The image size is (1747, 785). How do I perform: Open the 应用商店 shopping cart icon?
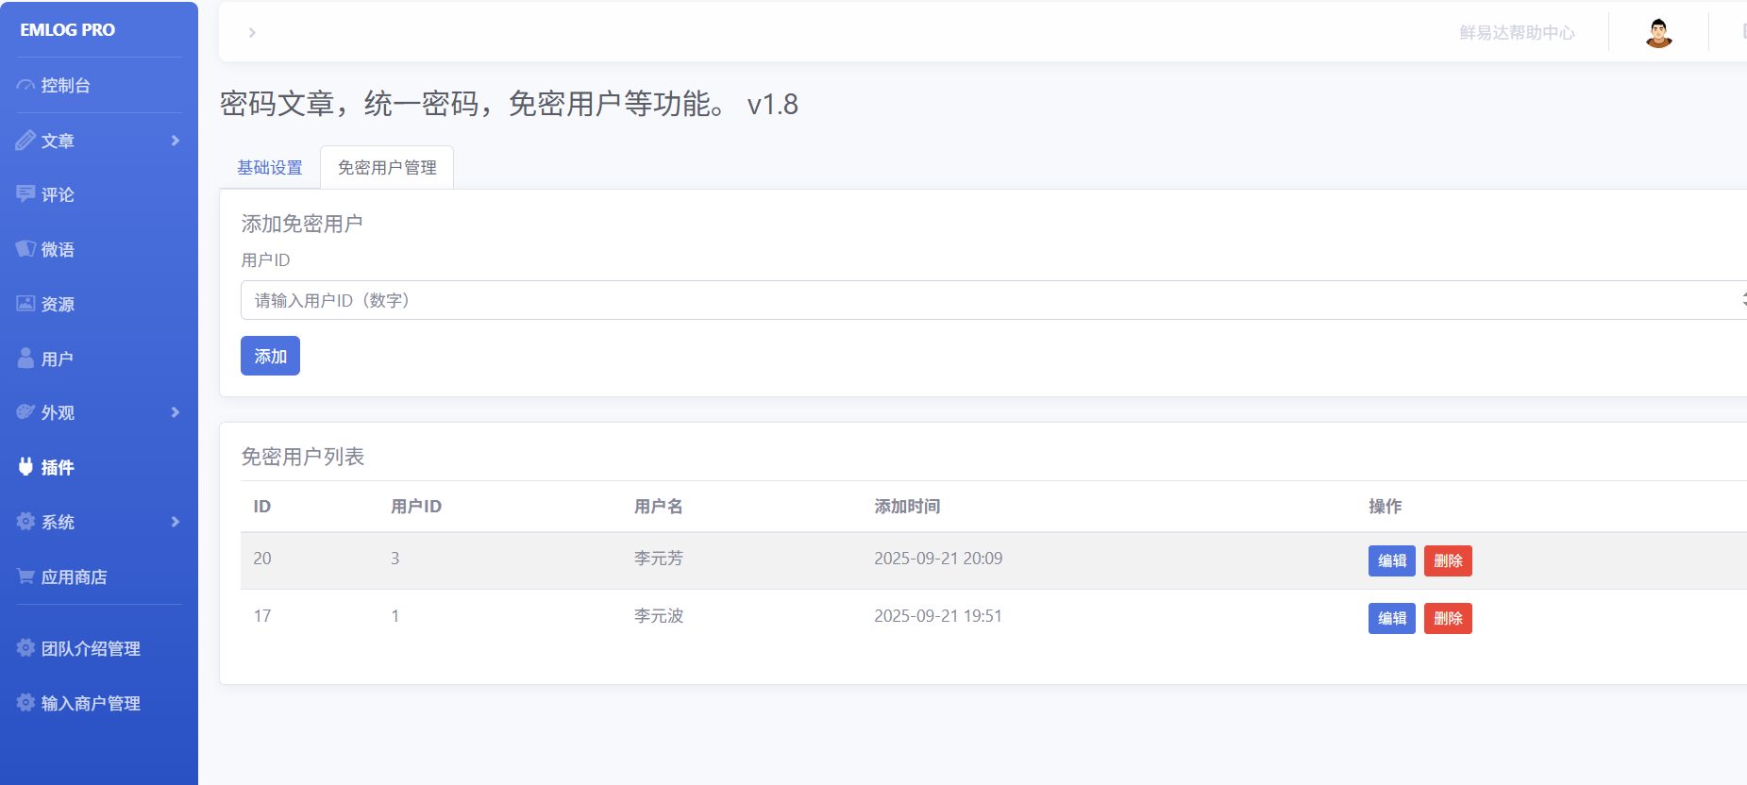pos(25,576)
